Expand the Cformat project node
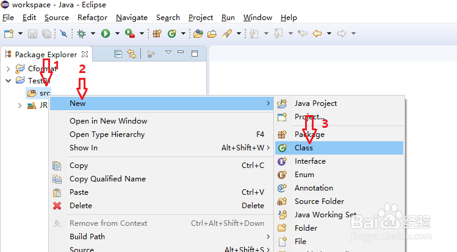 pos(8,69)
